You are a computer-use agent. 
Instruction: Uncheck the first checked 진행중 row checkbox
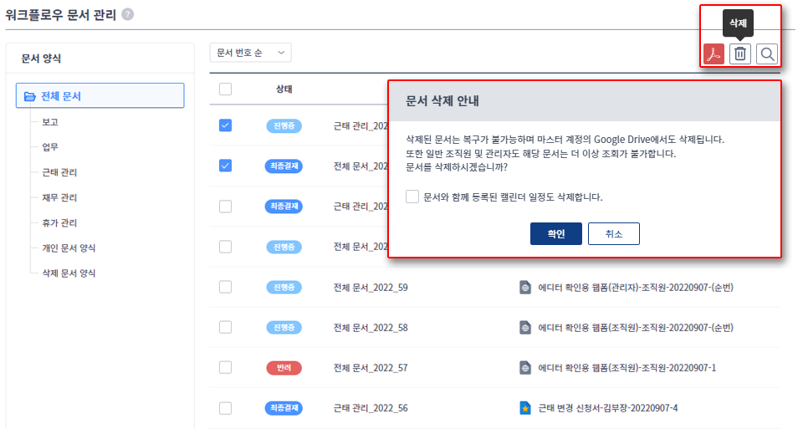[225, 125]
